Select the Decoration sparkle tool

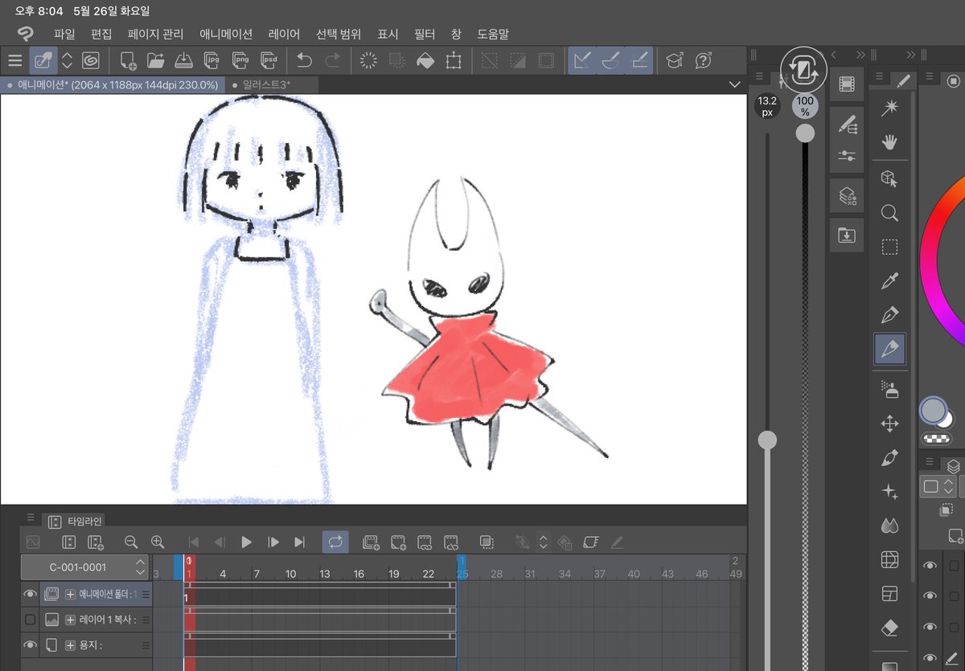pos(889,492)
